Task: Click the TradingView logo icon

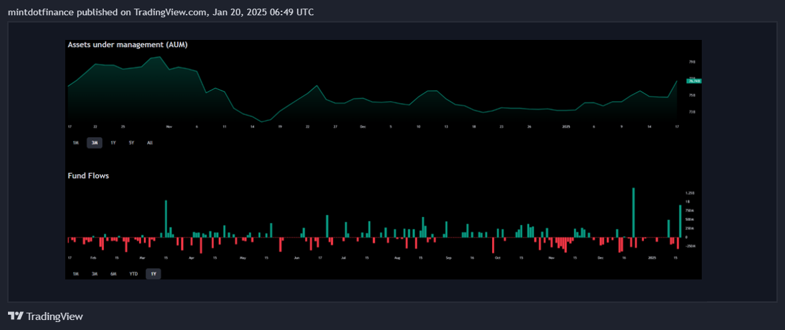Action: (15, 316)
